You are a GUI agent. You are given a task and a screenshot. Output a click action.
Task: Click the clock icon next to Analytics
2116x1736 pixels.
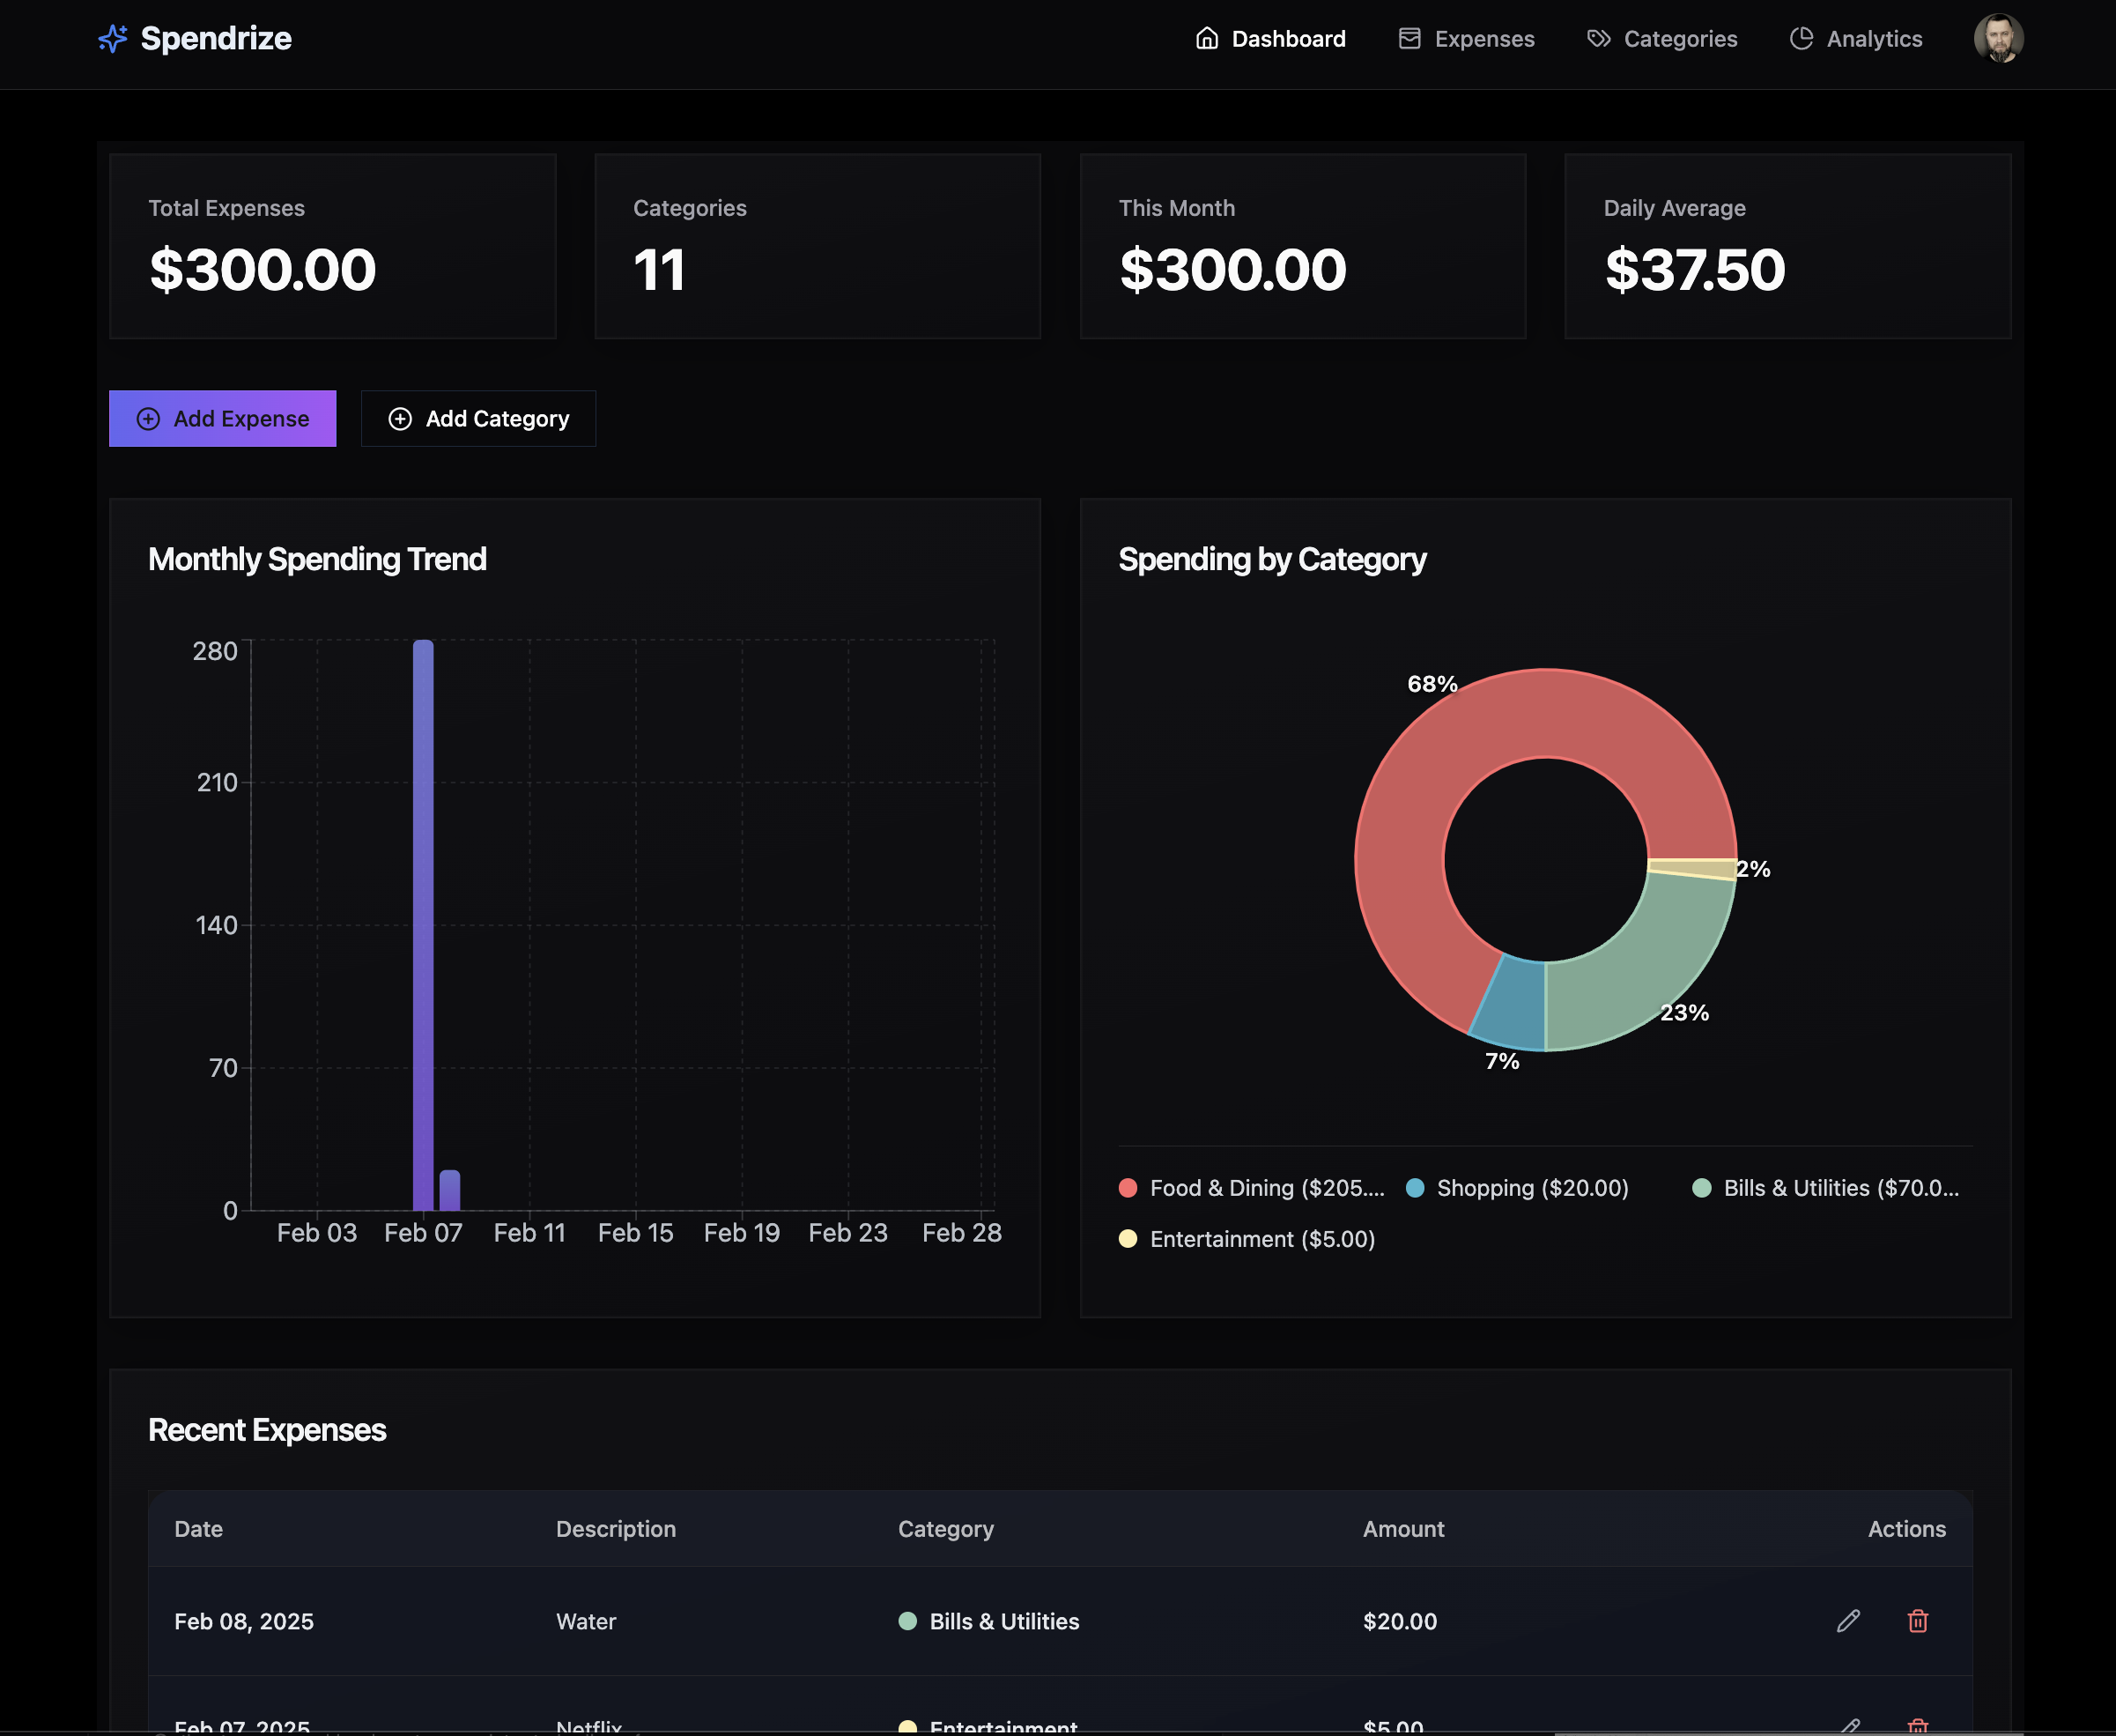tap(1802, 38)
